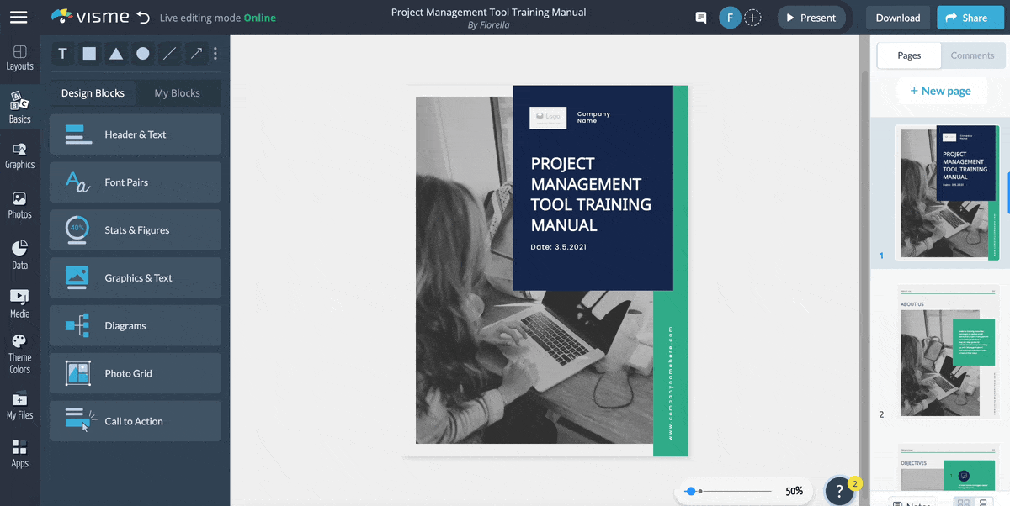This screenshot has height=506, width=1010.
Task: Open the comments speech bubble icon
Action: pos(700,18)
